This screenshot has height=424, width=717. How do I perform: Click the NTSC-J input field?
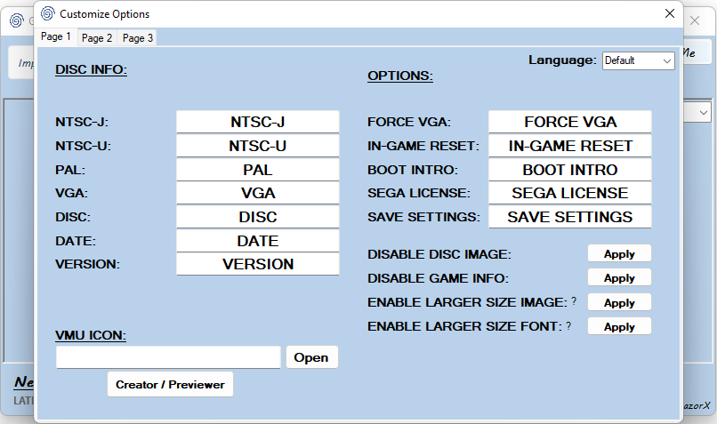pos(258,122)
